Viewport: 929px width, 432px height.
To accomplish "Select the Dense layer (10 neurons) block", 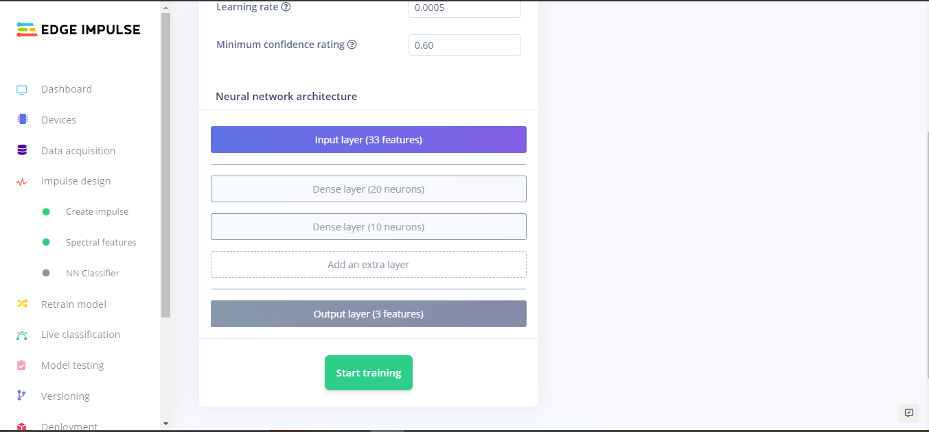I will point(369,227).
